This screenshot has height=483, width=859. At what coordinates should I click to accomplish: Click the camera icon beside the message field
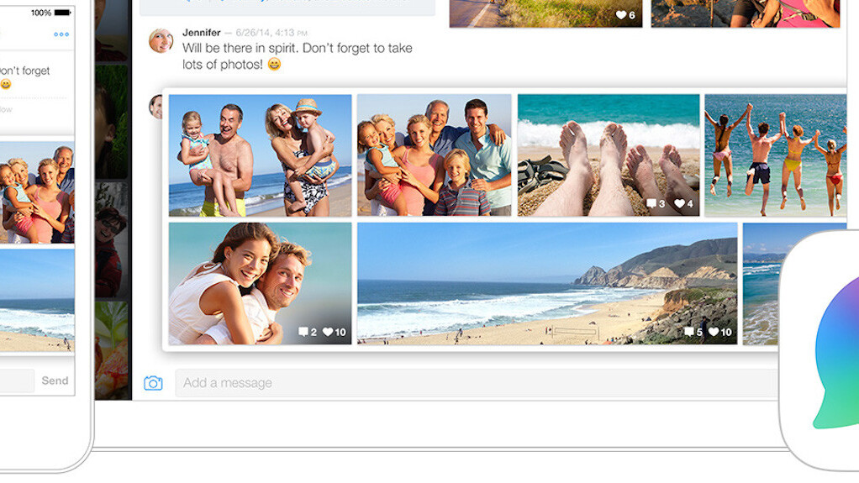click(x=153, y=383)
